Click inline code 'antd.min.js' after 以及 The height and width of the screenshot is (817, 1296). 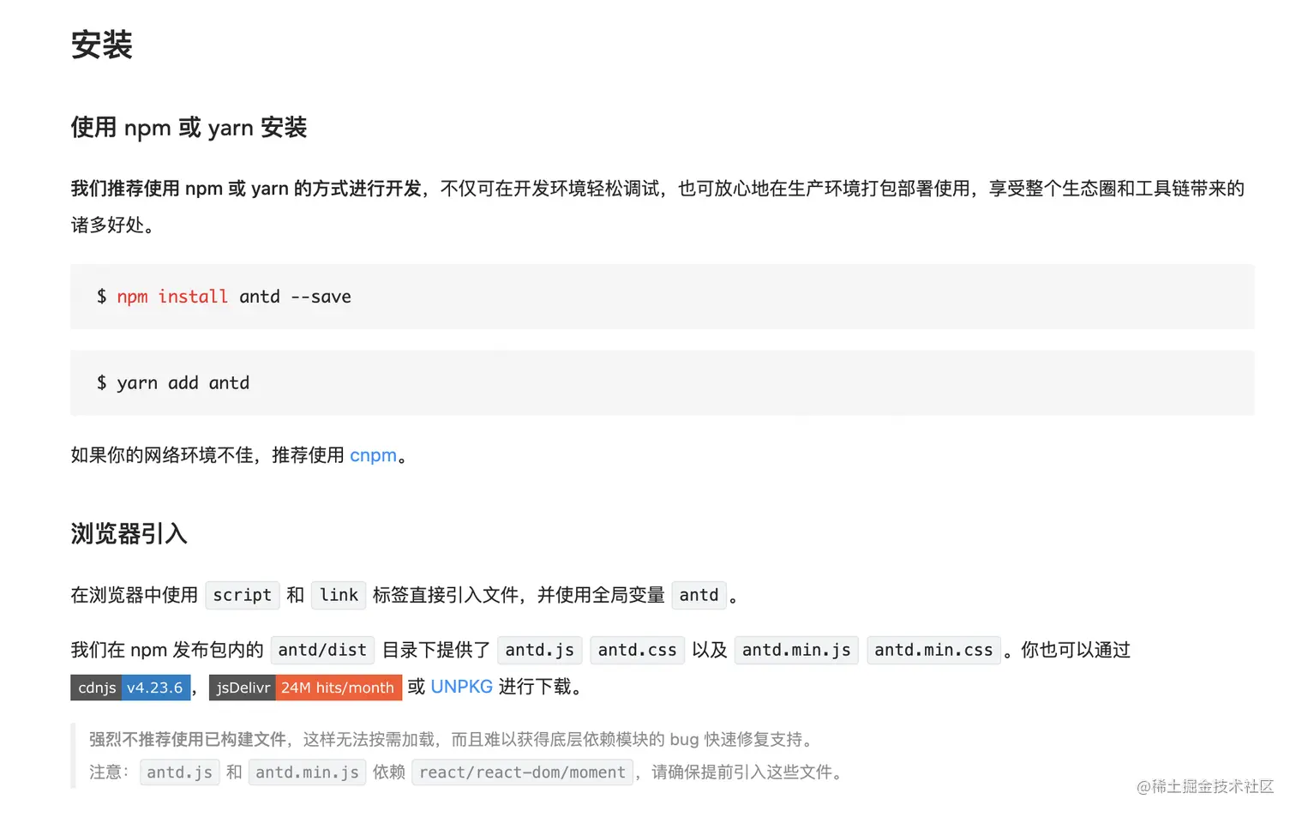pyautogui.click(x=796, y=650)
